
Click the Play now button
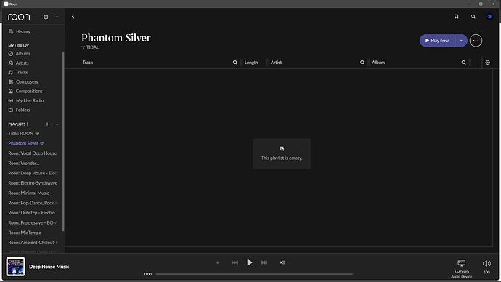point(437,41)
